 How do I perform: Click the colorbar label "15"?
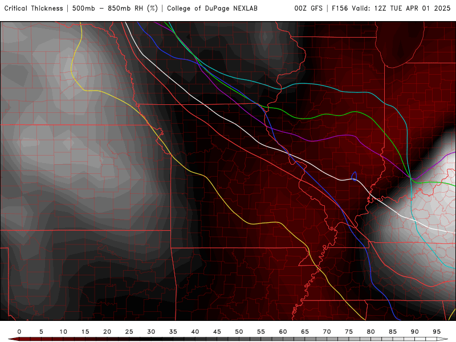85,332
